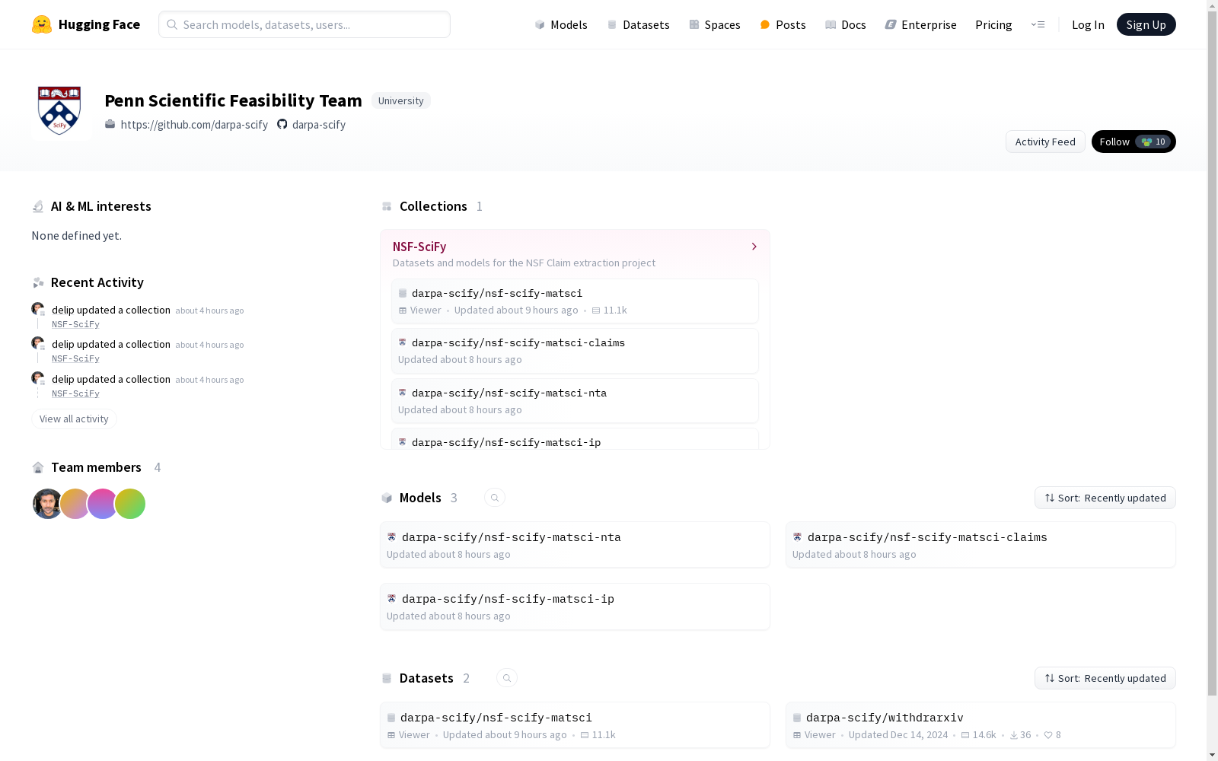1218x761 pixels.
Task: Open the darpa-scify/withdrarxiv dataset card
Action: click(x=980, y=725)
